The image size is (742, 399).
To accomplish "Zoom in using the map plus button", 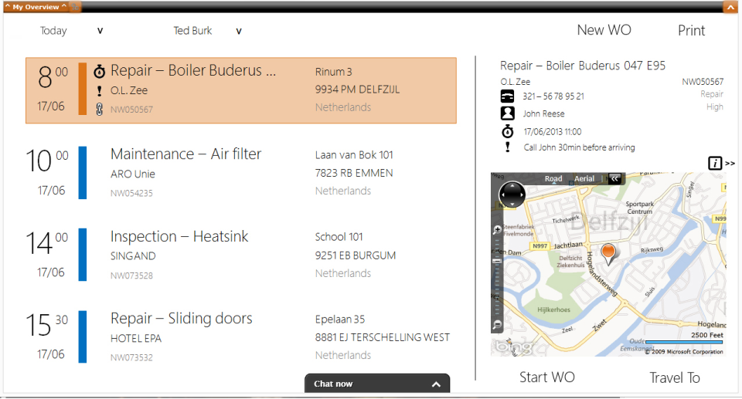I will pyautogui.click(x=496, y=230).
